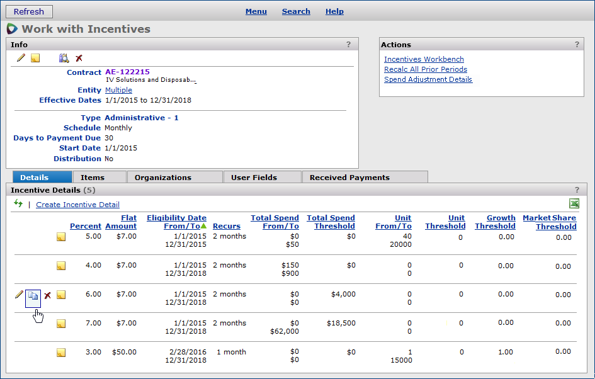Open the Received Payments tab
This screenshot has height=379, width=595.
point(349,178)
